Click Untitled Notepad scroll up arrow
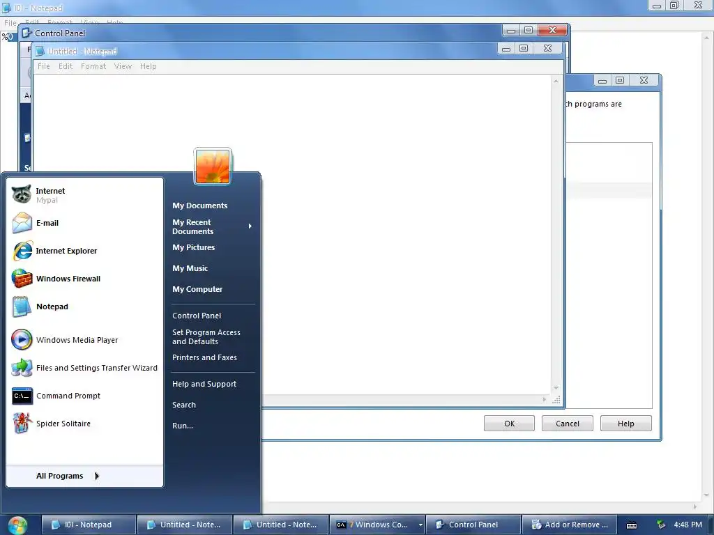 tap(556, 81)
